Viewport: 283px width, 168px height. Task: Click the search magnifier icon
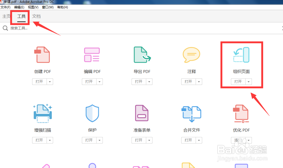coord(5,28)
